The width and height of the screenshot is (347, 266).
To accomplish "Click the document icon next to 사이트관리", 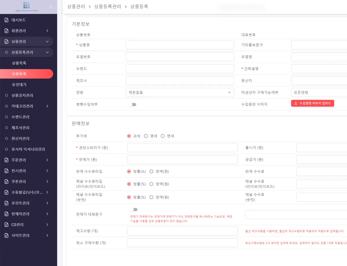I will 6,235.
